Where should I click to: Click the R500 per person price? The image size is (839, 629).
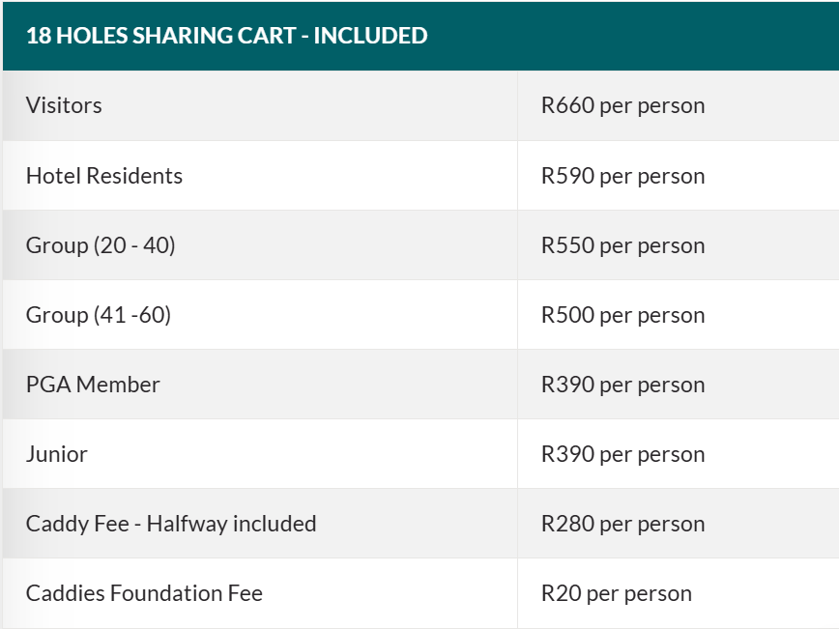pos(622,315)
